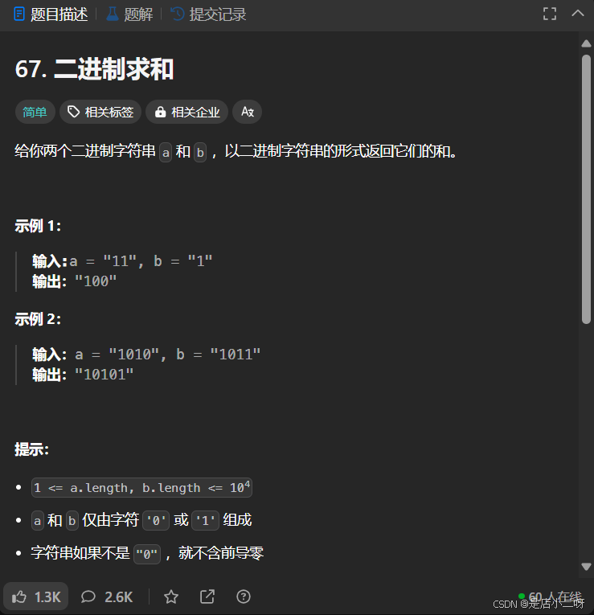Screen dimensions: 594x615
Task: Click the 简单 difficulty tag
Action: point(35,113)
